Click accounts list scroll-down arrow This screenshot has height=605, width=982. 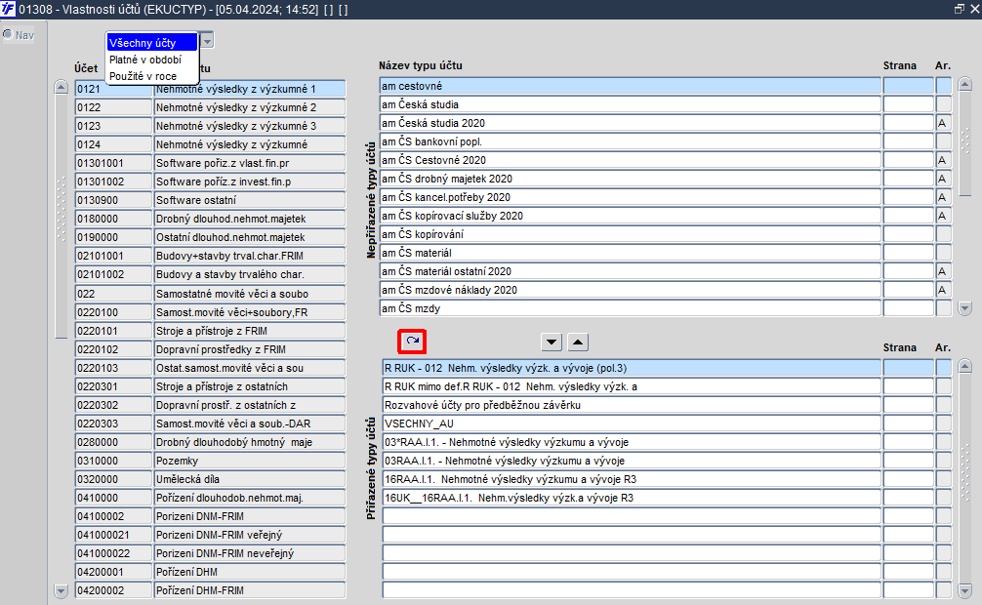tap(61, 590)
